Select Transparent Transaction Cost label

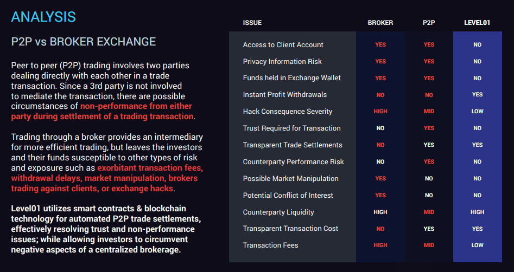(x=290, y=229)
